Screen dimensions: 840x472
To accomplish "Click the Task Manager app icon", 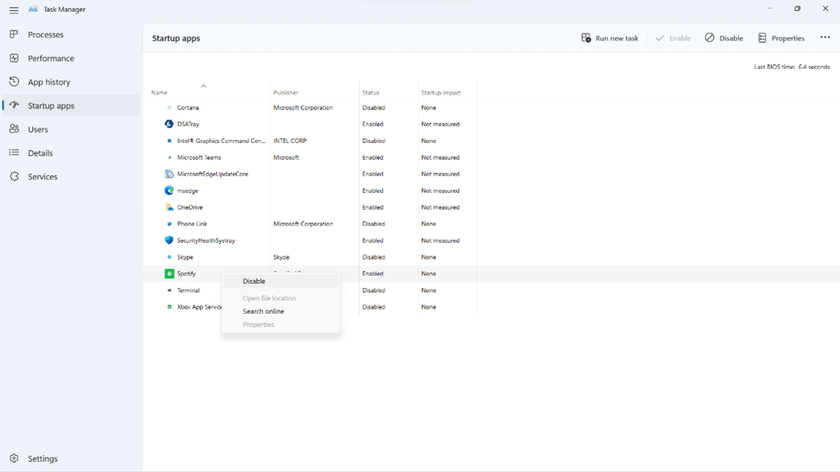I will tap(33, 9).
